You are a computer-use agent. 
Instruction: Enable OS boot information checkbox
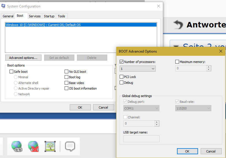[x=66, y=88]
